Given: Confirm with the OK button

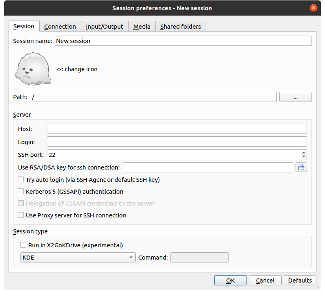Looking at the screenshot, I should point(231,280).
